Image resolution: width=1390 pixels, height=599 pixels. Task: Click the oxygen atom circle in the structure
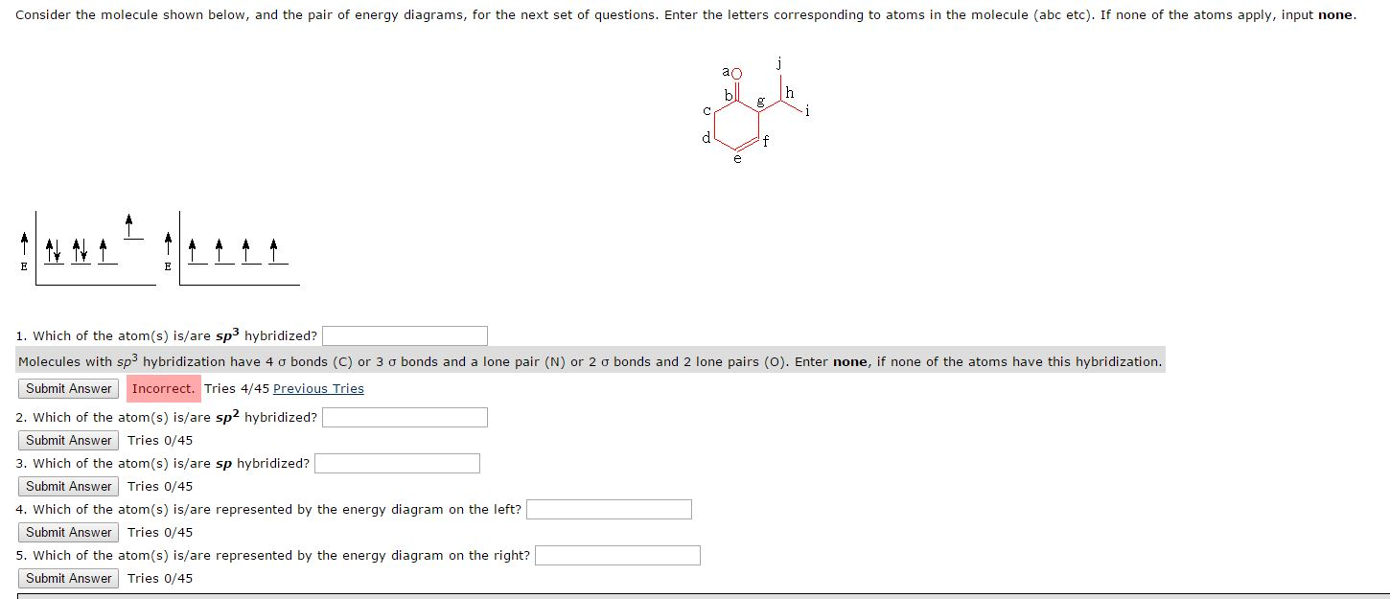(735, 72)
